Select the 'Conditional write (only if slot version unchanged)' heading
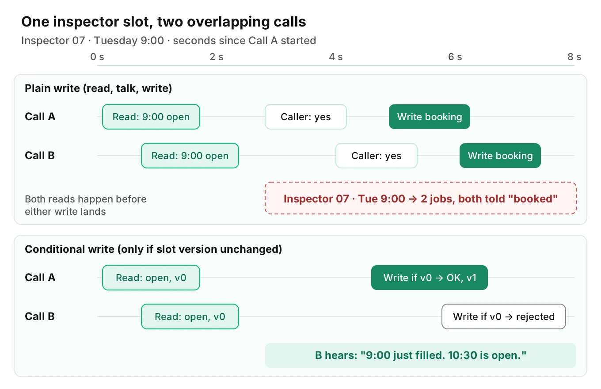Screen dimensions: 601x389 click(x=153, y=249)
